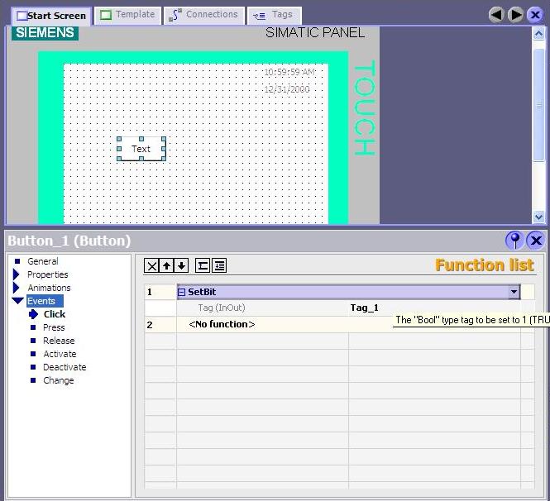Screen dimensions: 550x501
Task: Click the collapse list icon in function toolbar
Action: 203,265
